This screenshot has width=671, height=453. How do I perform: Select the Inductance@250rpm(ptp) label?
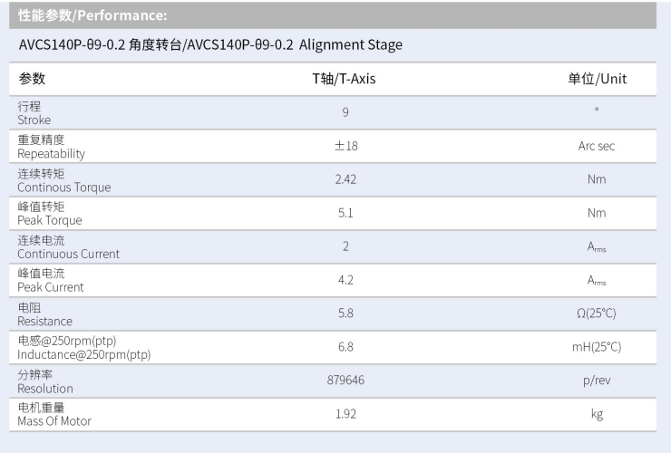point(84,347)
